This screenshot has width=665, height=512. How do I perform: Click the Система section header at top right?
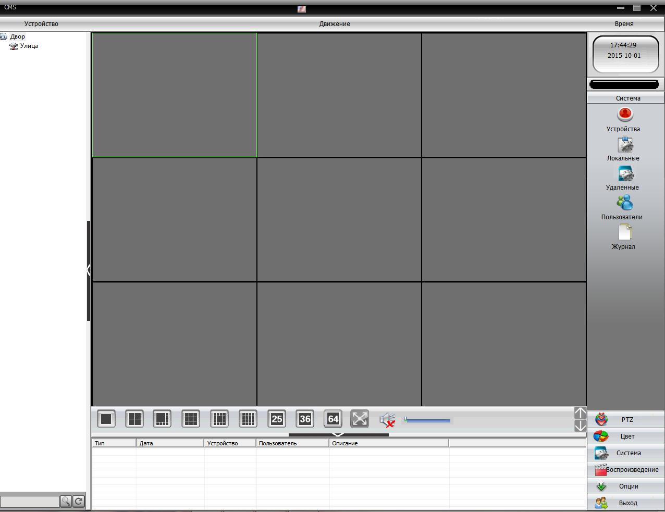(x=626, y=98)
